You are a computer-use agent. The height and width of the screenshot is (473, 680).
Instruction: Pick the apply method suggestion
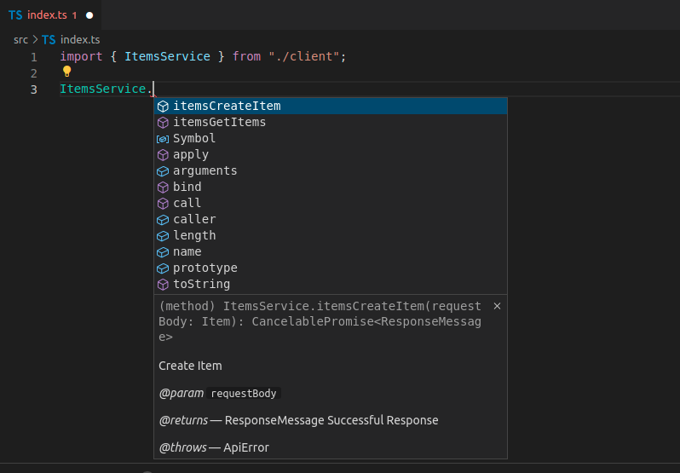click(x=191, y=154)
